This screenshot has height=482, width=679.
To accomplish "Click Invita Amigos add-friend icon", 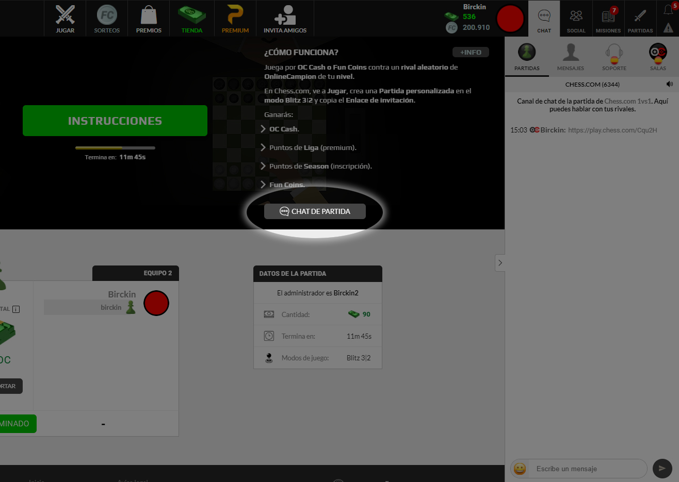I will coord(285,19).
